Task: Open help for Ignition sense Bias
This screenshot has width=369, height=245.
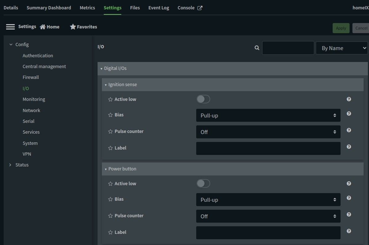Action: [x=349, y=114]
